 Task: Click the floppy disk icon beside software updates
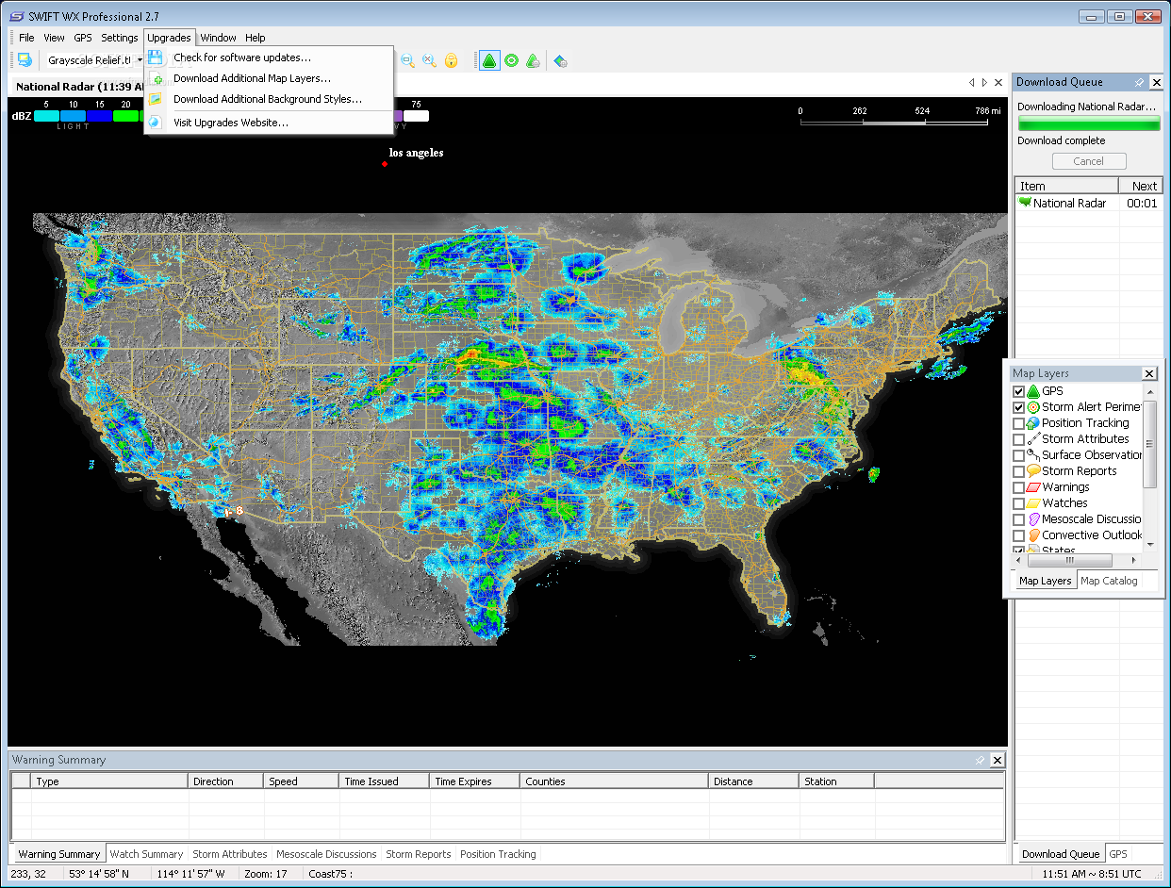pos(156,58)
